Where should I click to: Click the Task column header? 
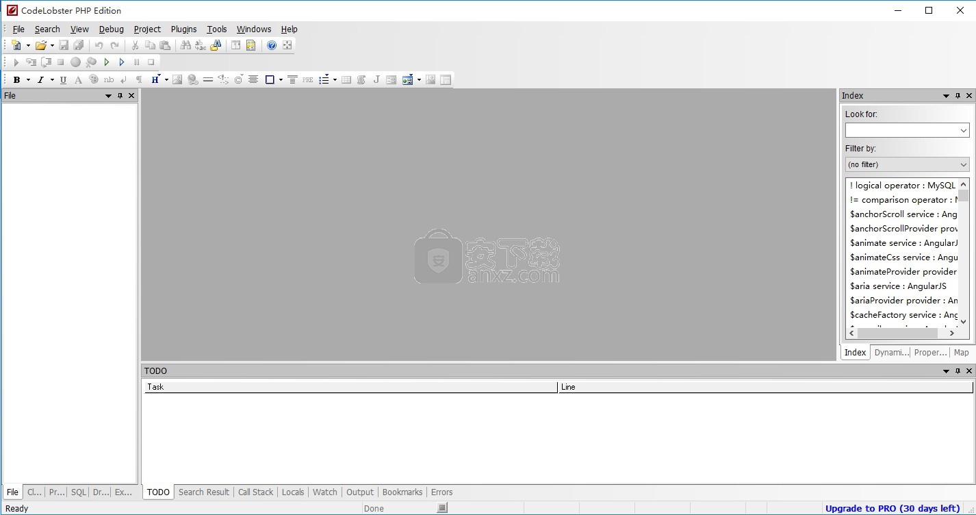tap(351, 387)
